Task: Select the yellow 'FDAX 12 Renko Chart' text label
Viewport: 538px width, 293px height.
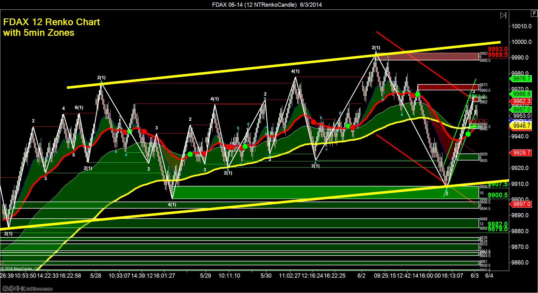Action: click(x=52, y=22)
